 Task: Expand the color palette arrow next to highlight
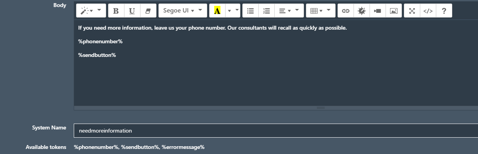tap(233, 11)
